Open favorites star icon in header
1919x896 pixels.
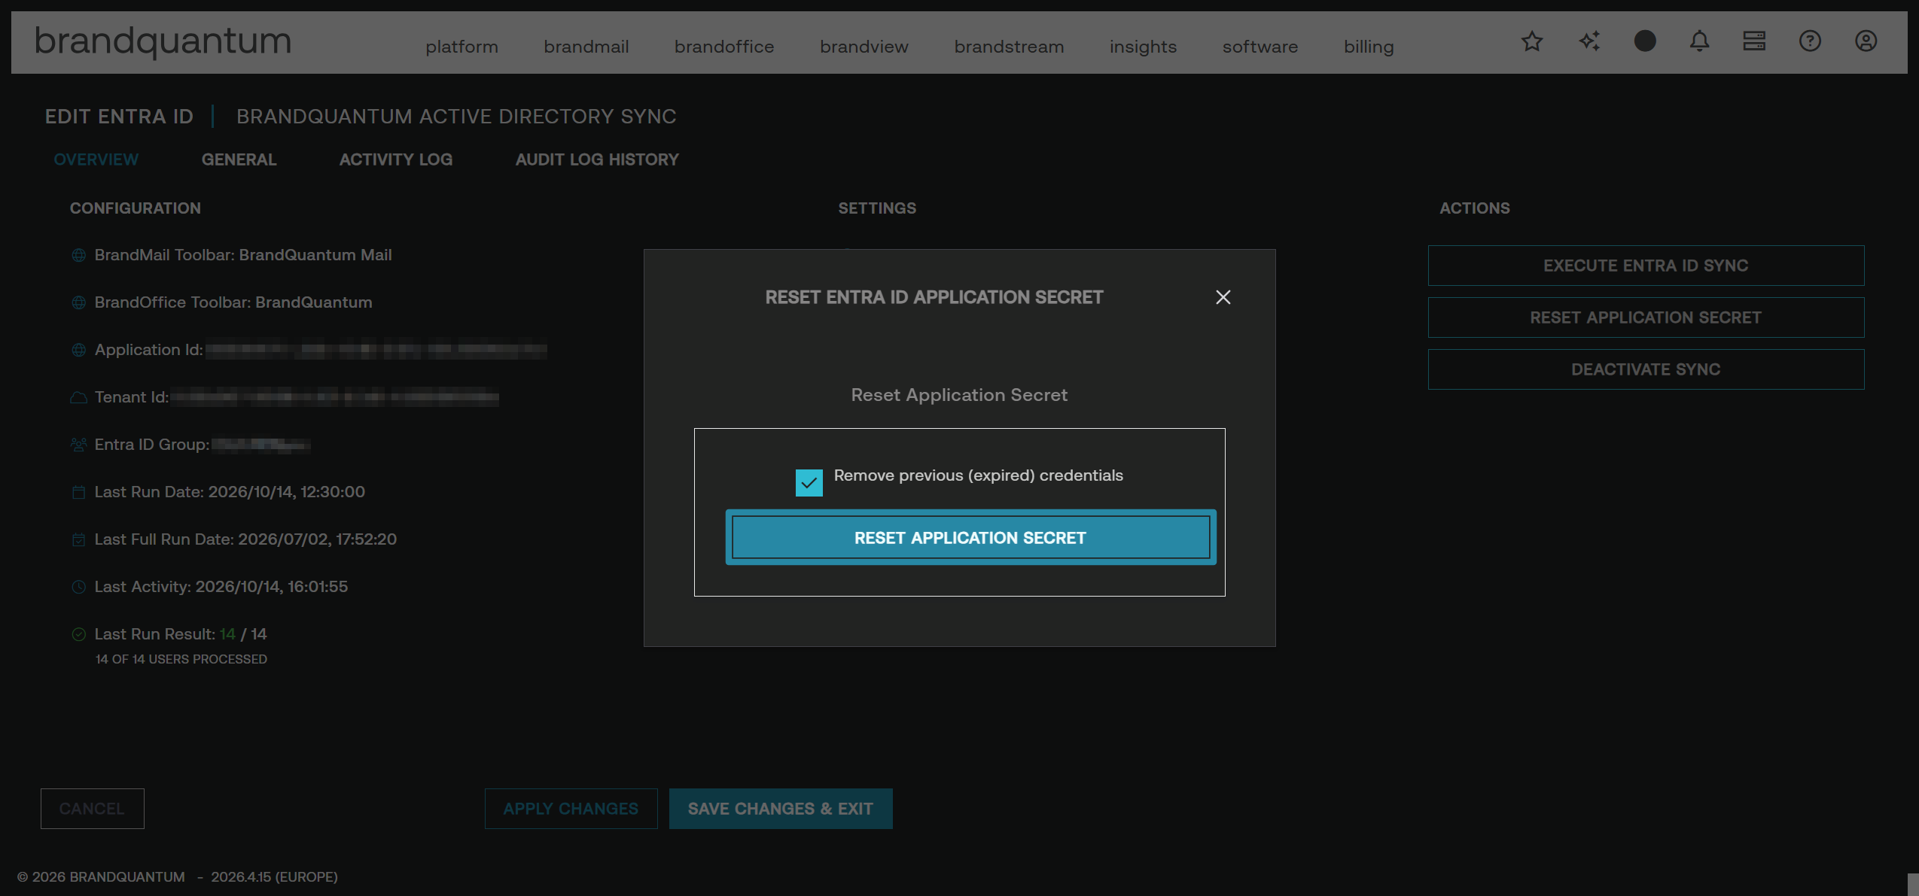1532,41
